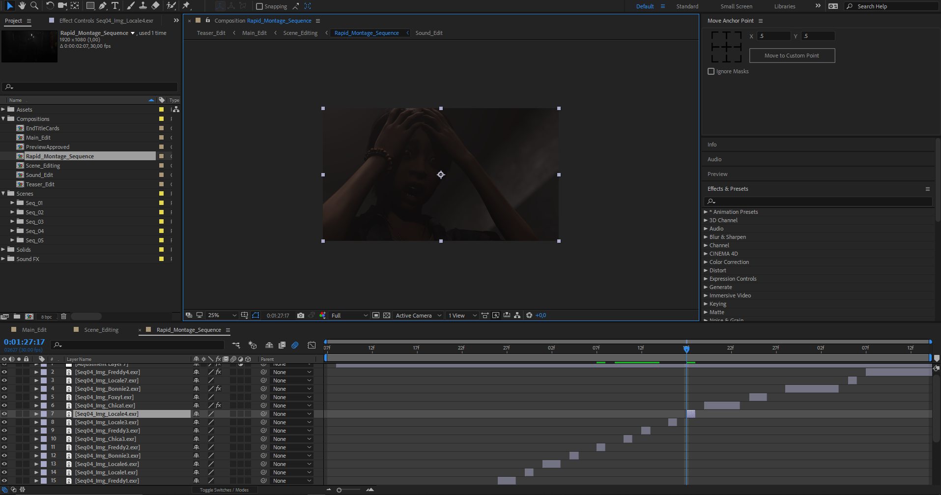Expand the Assets folder in Project panel

click(x=3, y=110)
